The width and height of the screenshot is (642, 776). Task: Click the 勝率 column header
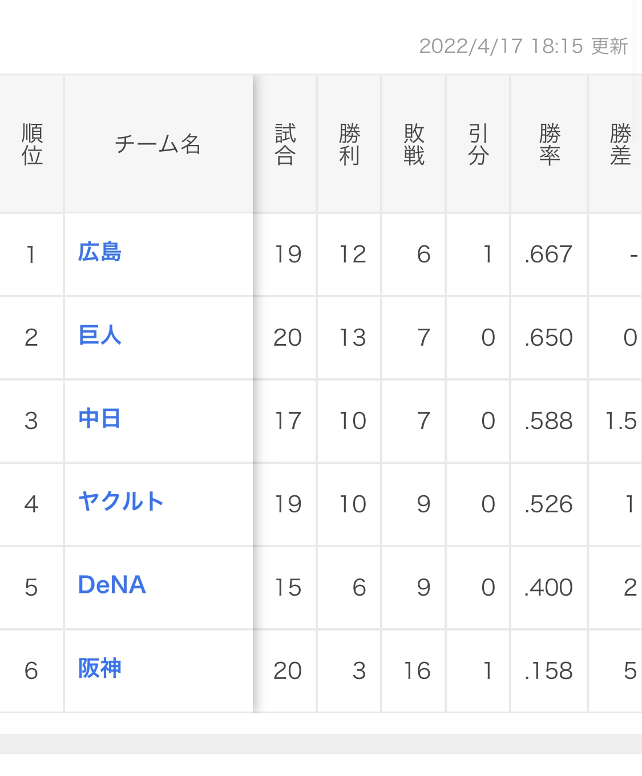coord(549,144)
